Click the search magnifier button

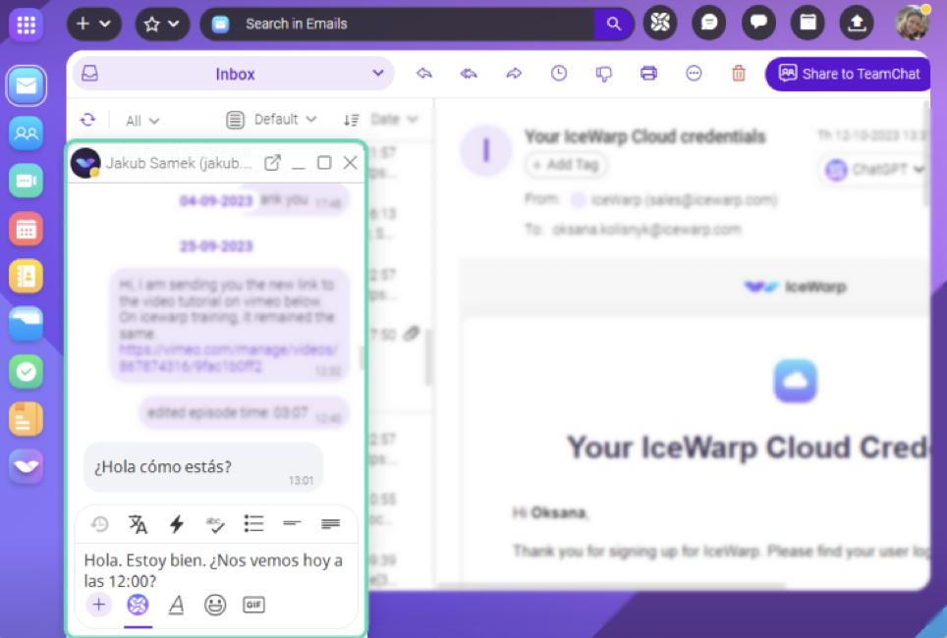(x=614, y=25)
